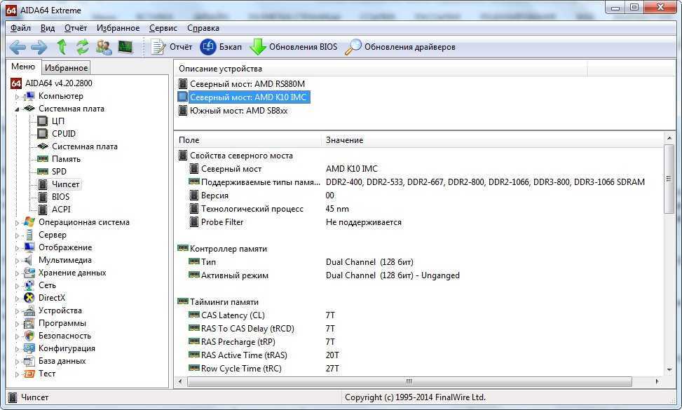682x410 pixels.
Task: Expand the Отображение tree node
Action: point(17,248)
